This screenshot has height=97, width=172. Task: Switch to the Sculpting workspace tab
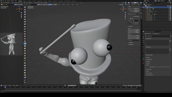pyautogui.click(x=29, y=1)
